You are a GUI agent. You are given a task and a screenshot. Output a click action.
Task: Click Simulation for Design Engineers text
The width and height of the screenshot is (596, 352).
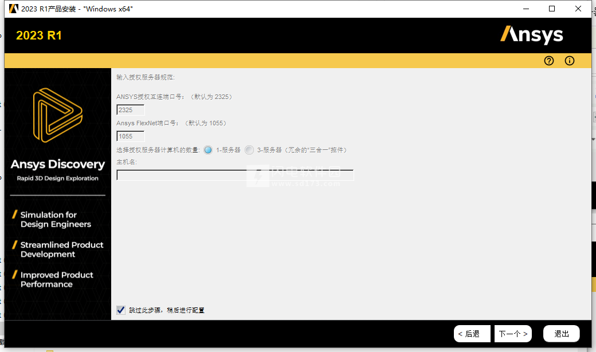[56, 219]
